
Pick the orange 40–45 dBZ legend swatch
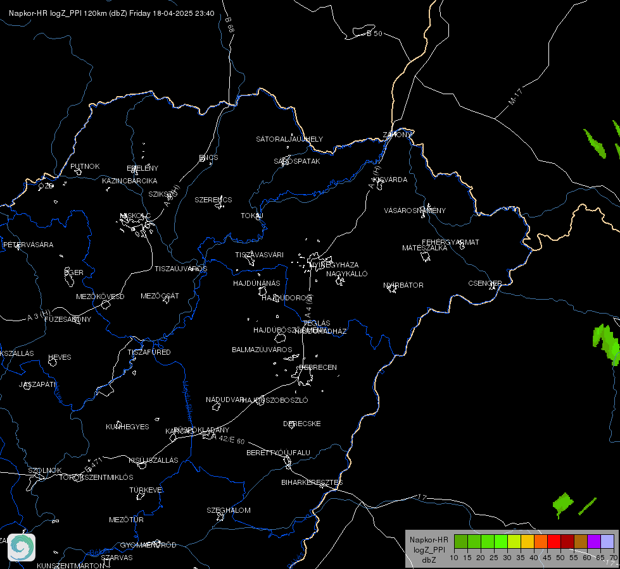point(541,542)
